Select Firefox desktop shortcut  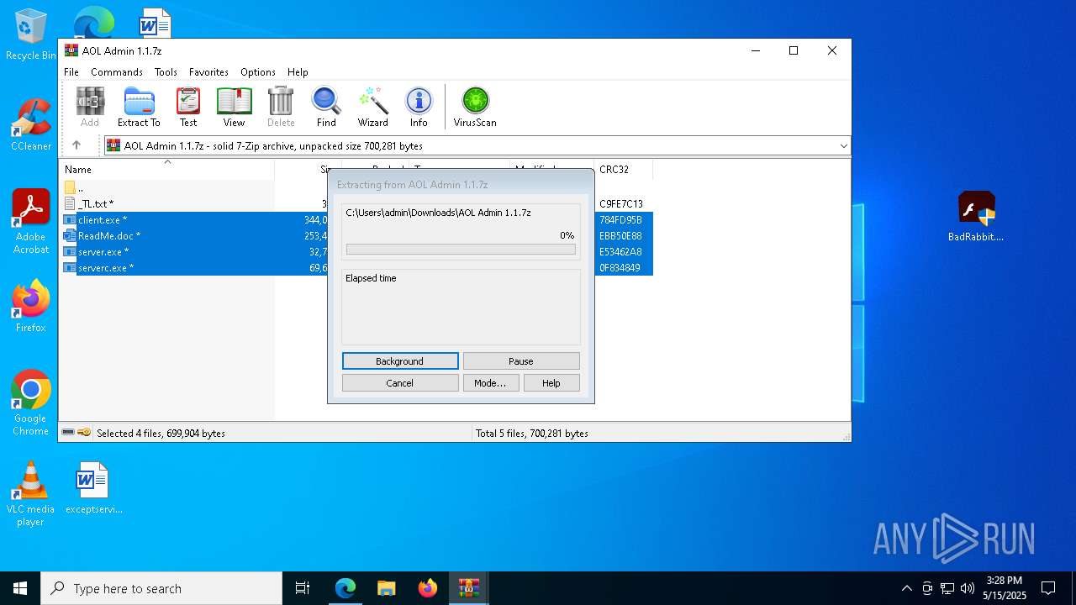[x=30, y=307]
